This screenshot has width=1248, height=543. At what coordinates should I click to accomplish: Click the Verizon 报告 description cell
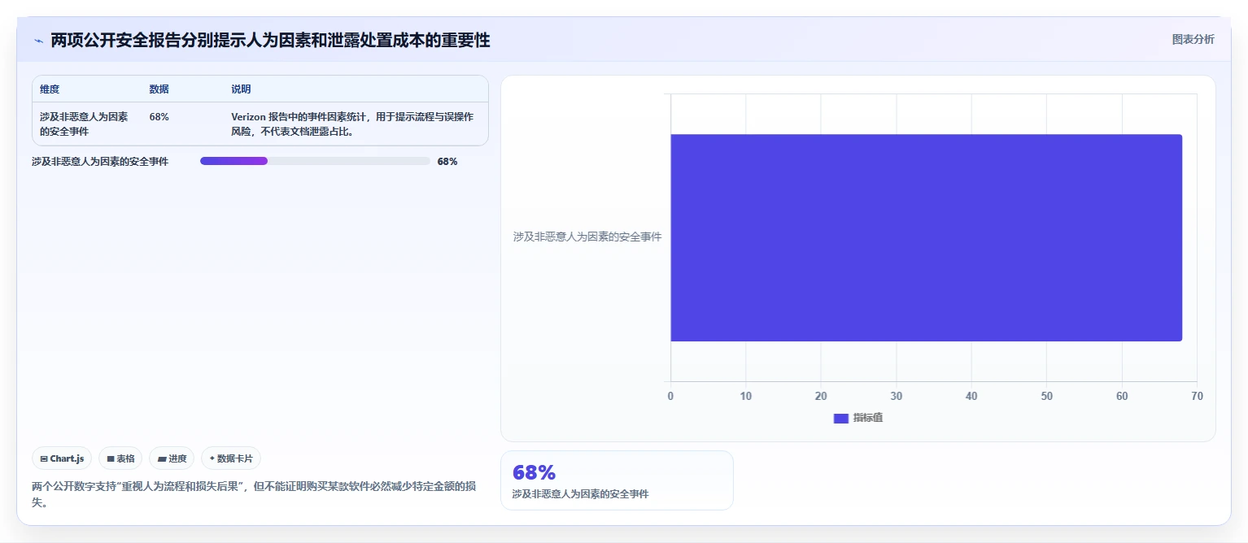352,124
